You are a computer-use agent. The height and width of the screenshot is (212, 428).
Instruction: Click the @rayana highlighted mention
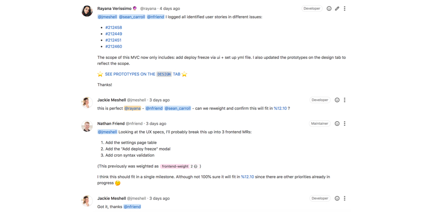pyautogui.click(x=132, y=108)
